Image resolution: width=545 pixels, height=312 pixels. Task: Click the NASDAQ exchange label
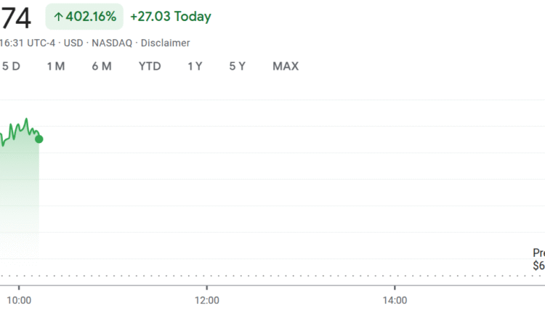pos(112,43)
